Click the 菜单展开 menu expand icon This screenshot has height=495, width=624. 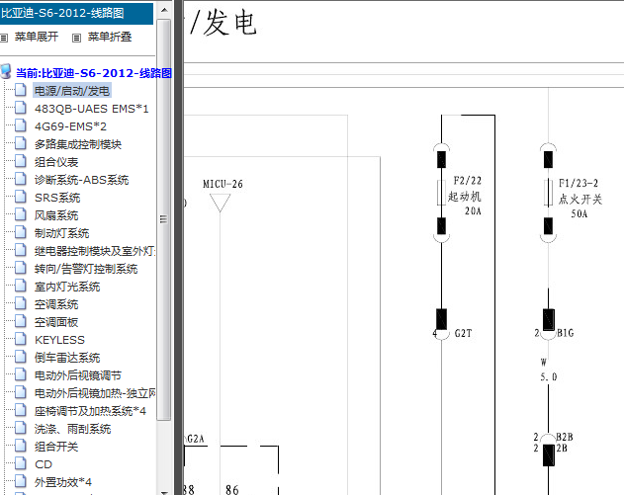(4, 38)
